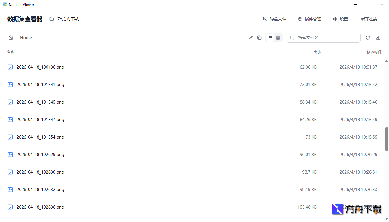Click image icon of 2026-04-18_101541.png
Image resolution: width=389 pixels, height=222 pixels.
[10, 85]
